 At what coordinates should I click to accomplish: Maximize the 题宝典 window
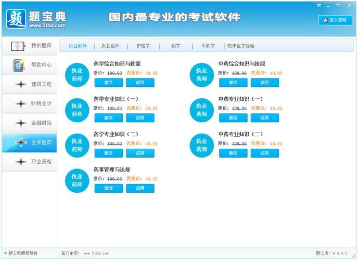coord(339,6)
